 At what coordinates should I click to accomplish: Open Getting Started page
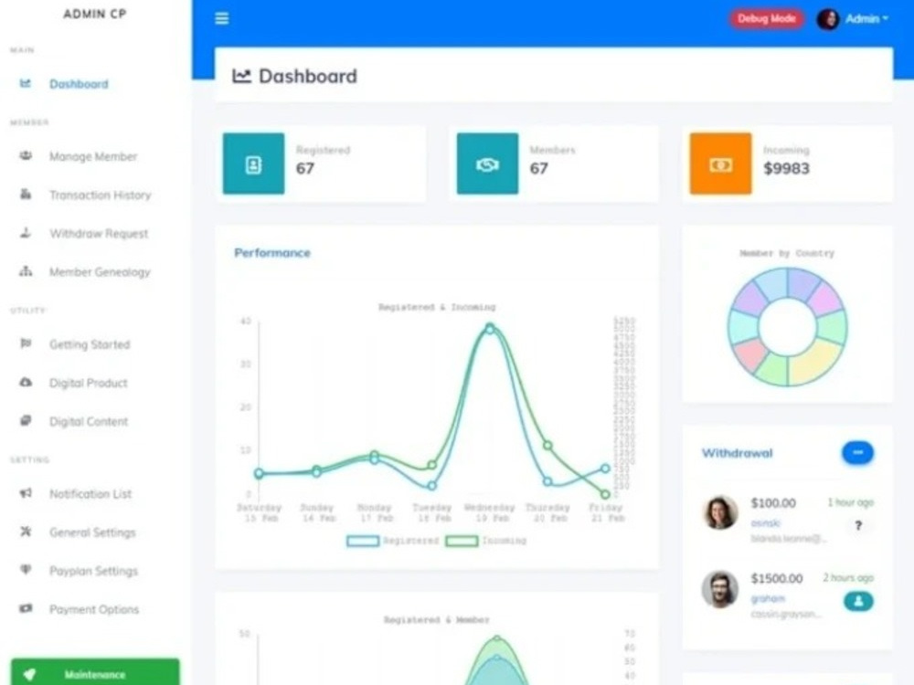pos(90,344)
